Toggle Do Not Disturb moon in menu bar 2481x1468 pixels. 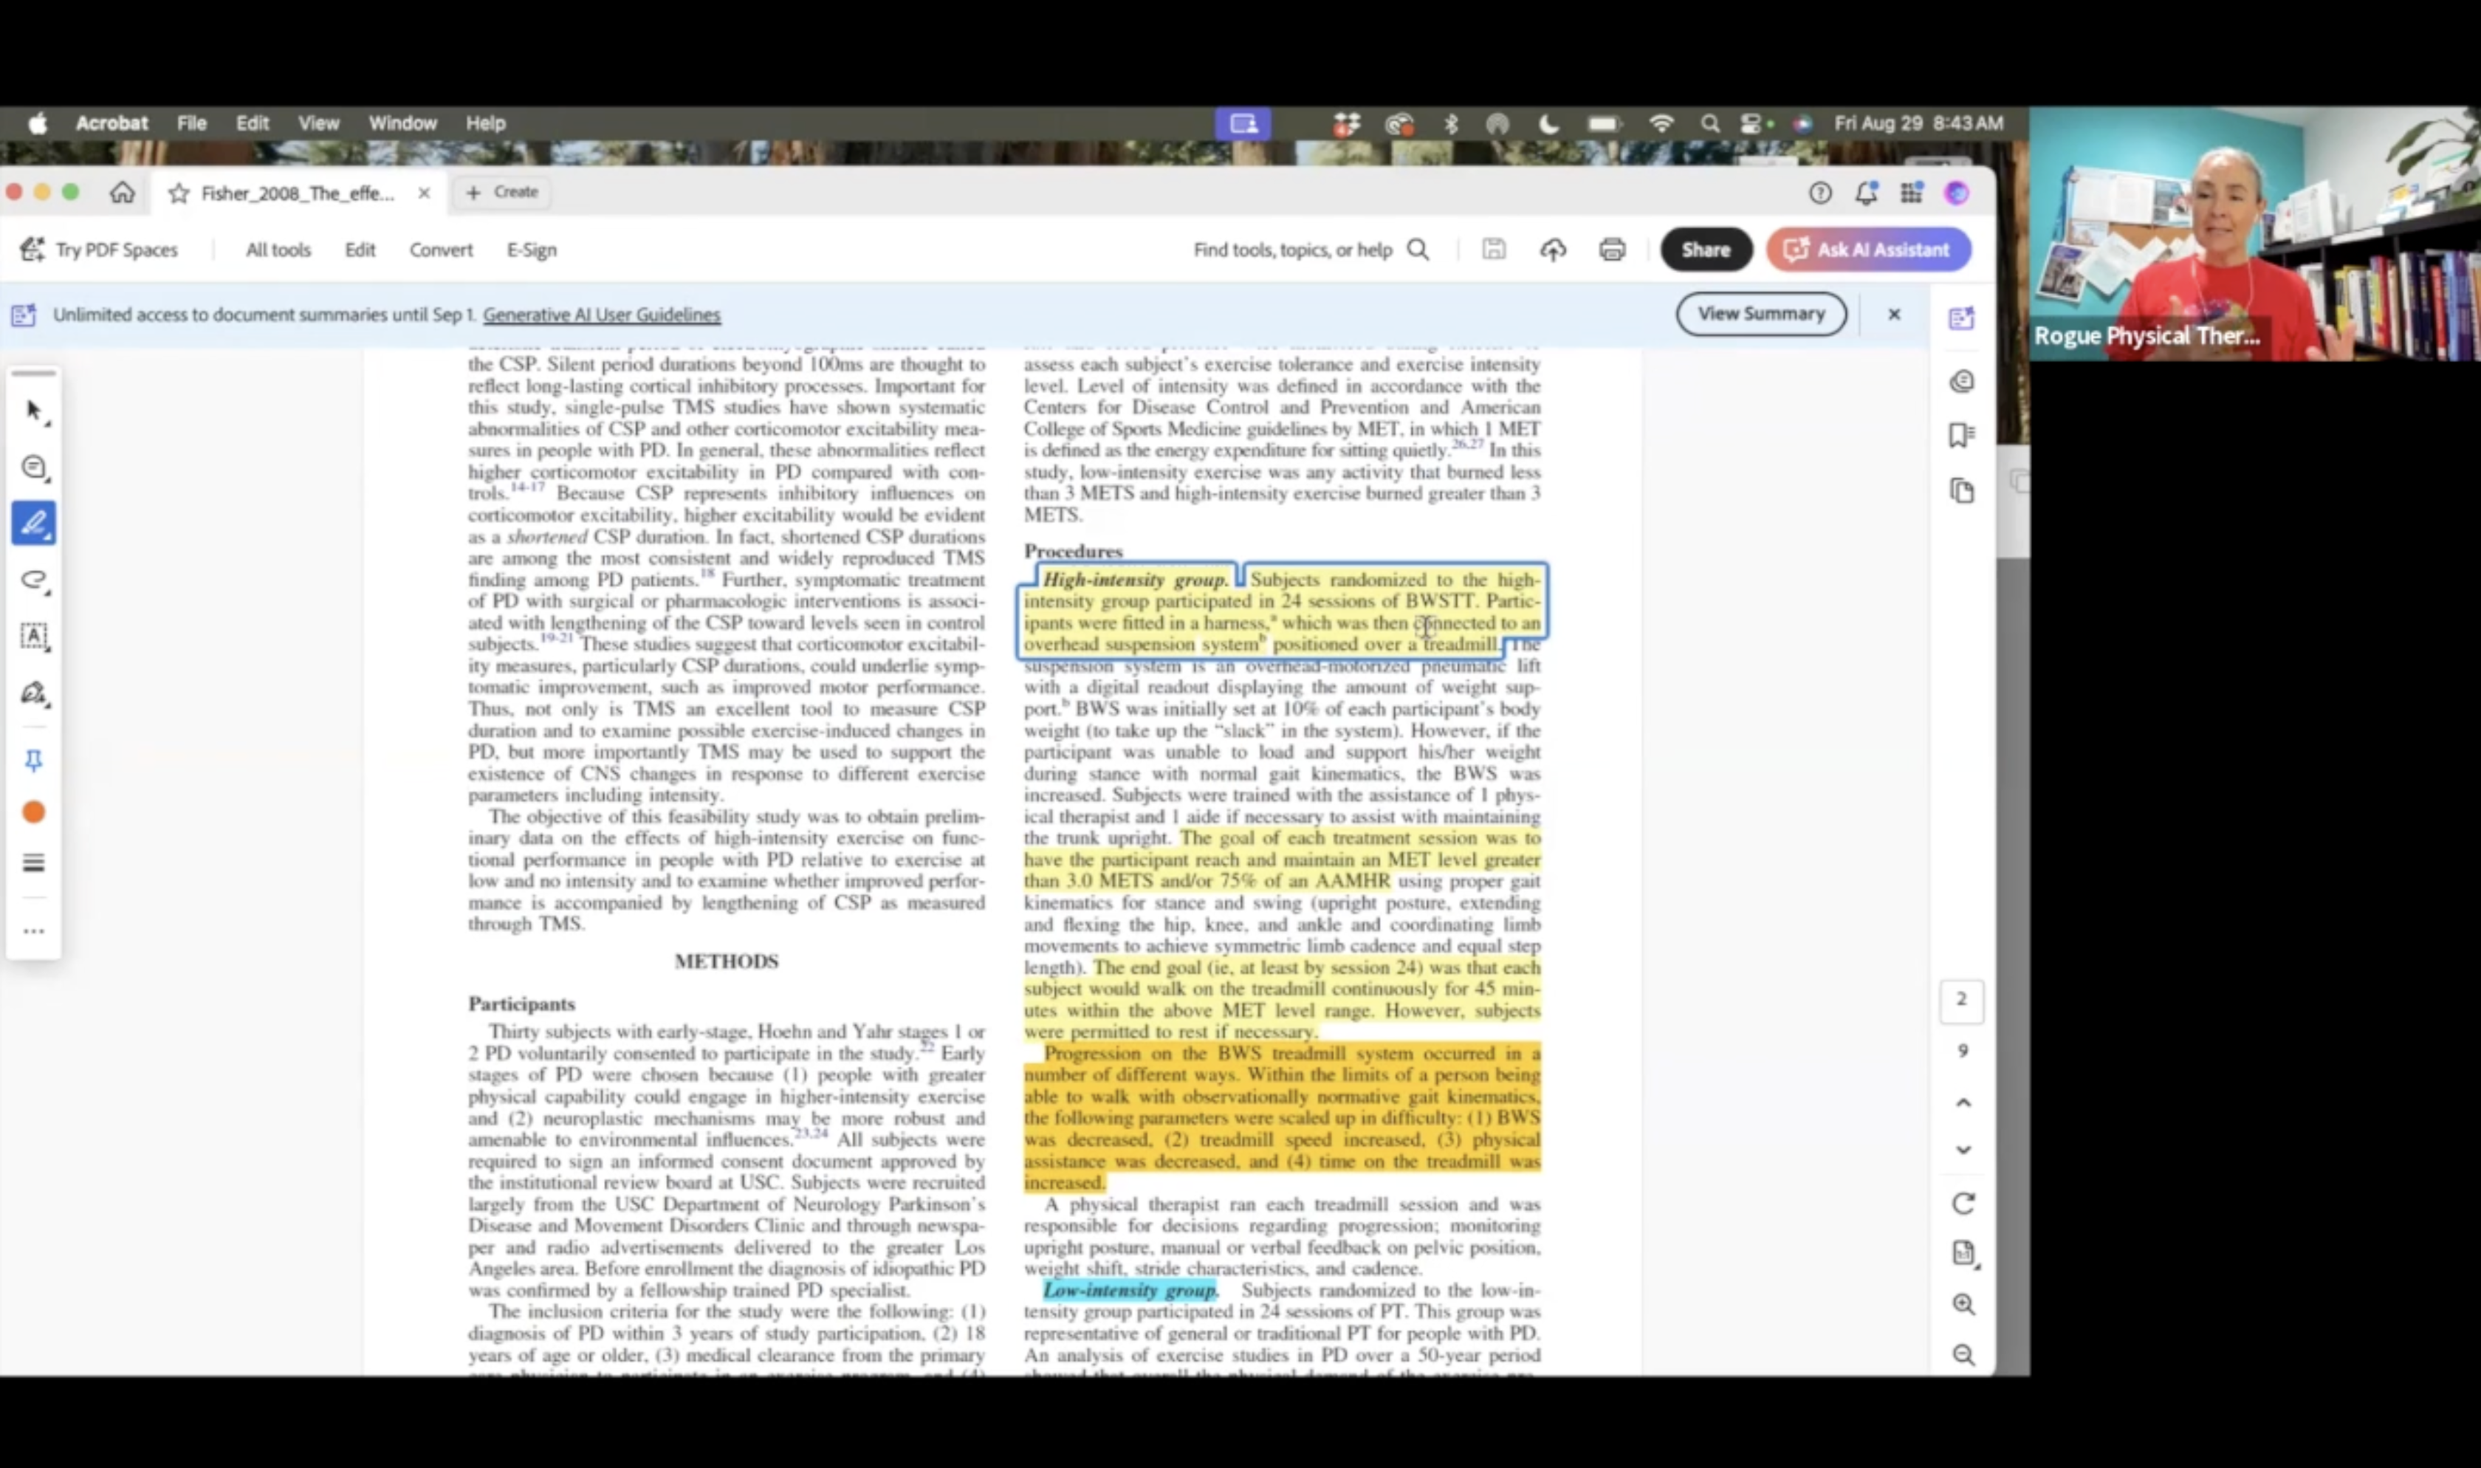[x=1548, y=123]
